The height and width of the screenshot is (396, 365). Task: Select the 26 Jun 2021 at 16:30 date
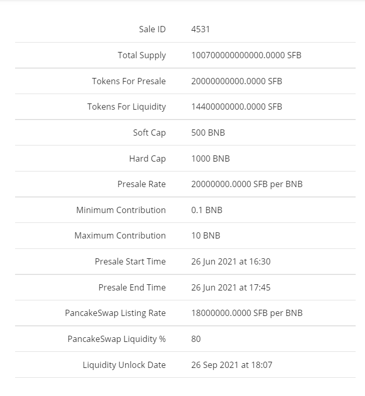pos(231,261)
